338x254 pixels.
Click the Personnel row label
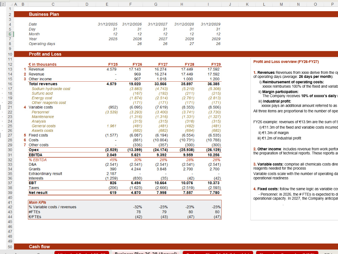[x=40, y=112]
